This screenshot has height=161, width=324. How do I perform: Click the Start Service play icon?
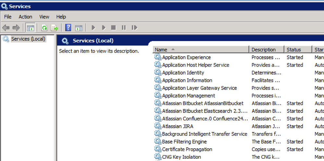[x=93, y=28]
